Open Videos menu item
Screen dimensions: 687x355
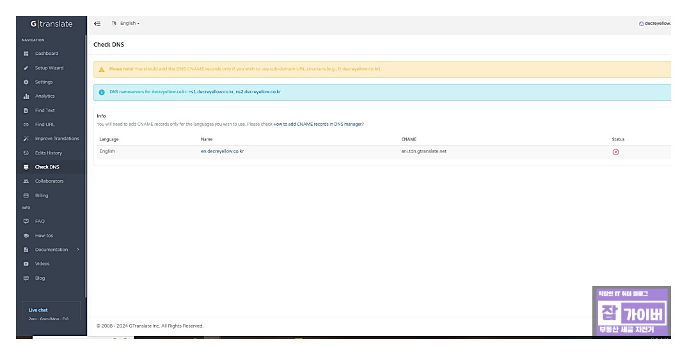[x=42, y=264]
